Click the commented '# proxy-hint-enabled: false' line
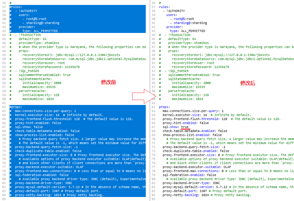Screen dimensions: 294x201 pos(35,123)
